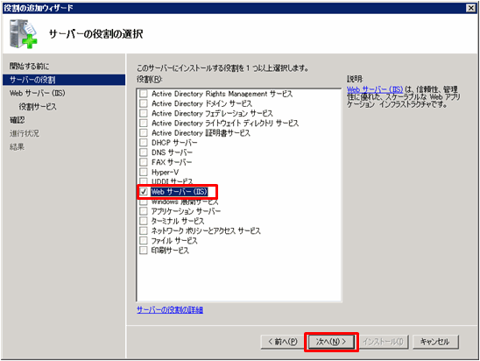480x361 pixels.
Task: Select the DNS サーバー role label
Action: 172,152
